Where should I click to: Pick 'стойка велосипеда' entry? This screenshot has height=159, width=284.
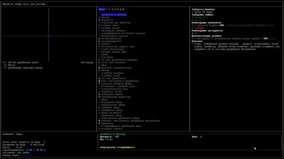click(x=112, y=49)
